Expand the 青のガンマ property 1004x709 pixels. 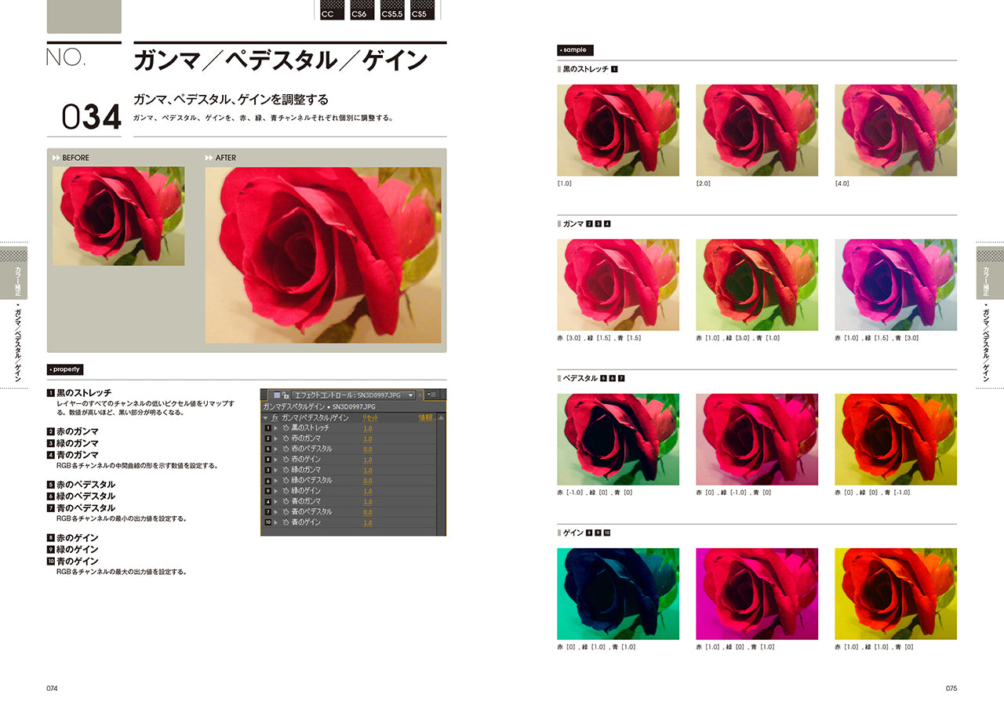(275, 502)
